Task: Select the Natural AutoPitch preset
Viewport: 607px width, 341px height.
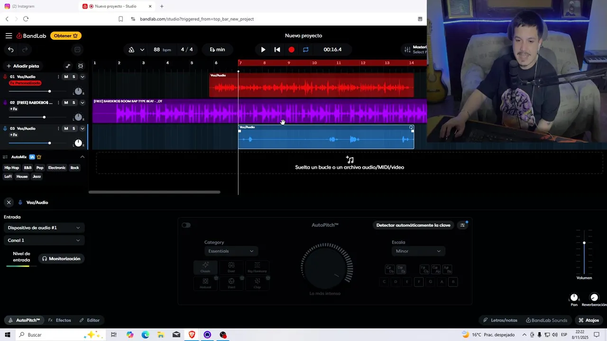Action: click(x=205, y=283)
